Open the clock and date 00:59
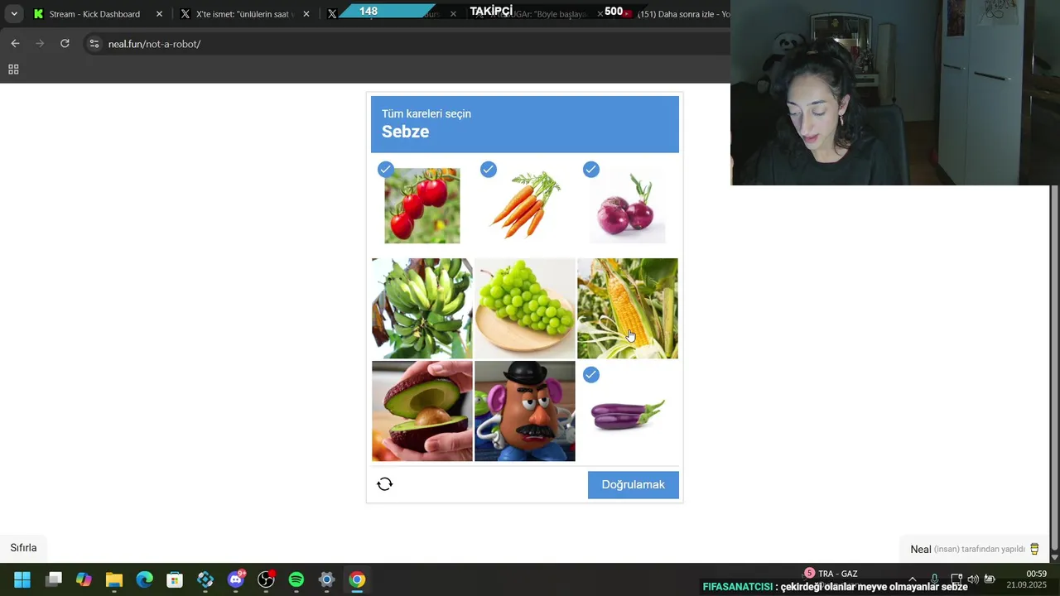1060x596 pixels. (1027, 579)
